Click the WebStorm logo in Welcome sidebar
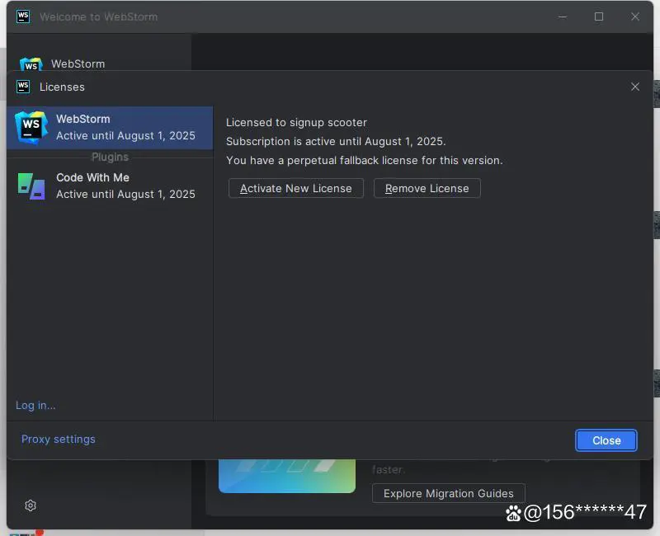This screenshot has width=660, height=536. tap(31, 64)
